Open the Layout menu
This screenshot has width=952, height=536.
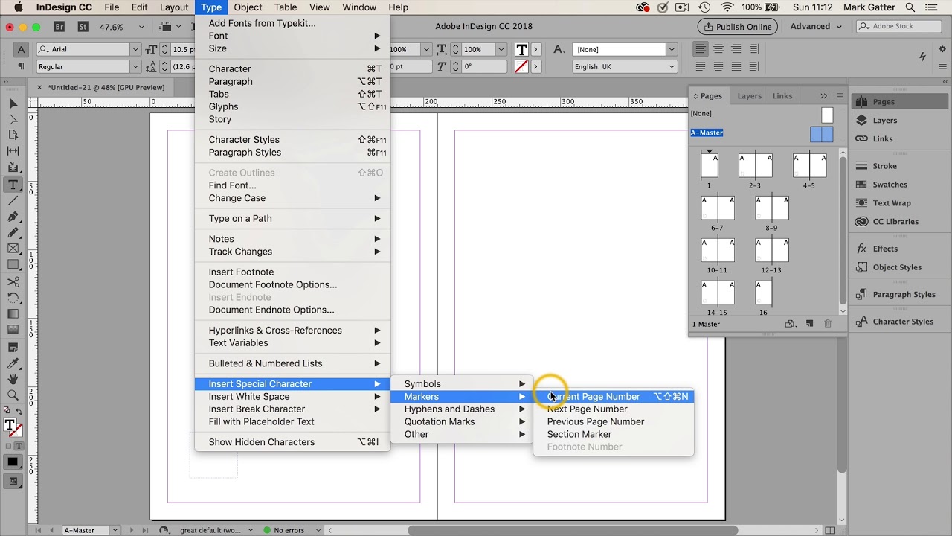tap(174, 7)
